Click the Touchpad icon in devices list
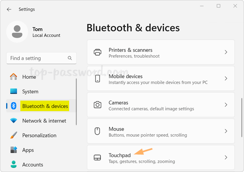The image size is (244, 172). (98, 157)
